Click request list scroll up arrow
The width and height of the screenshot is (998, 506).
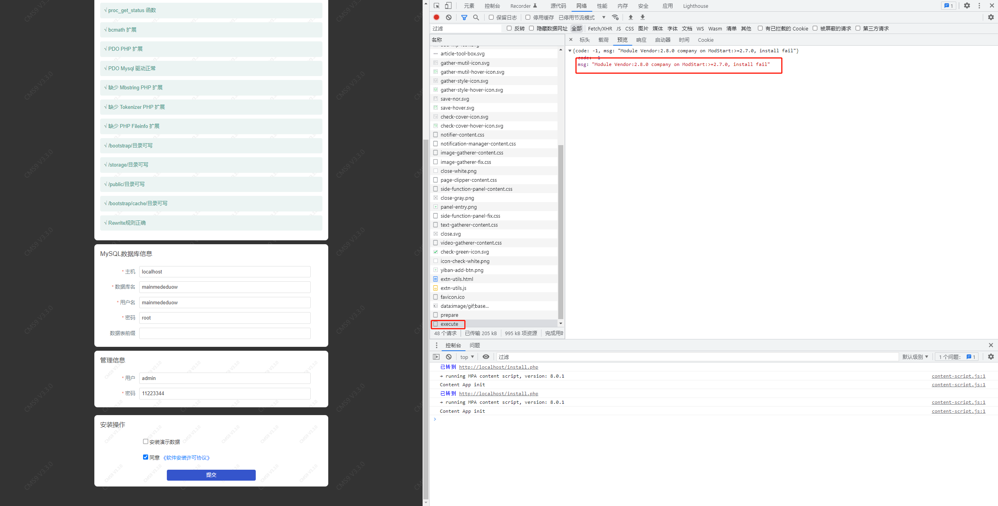(x=561, y=50)
